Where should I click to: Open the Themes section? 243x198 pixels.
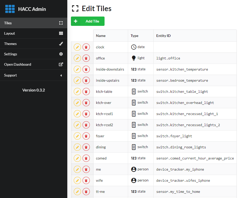coord(33,44)
